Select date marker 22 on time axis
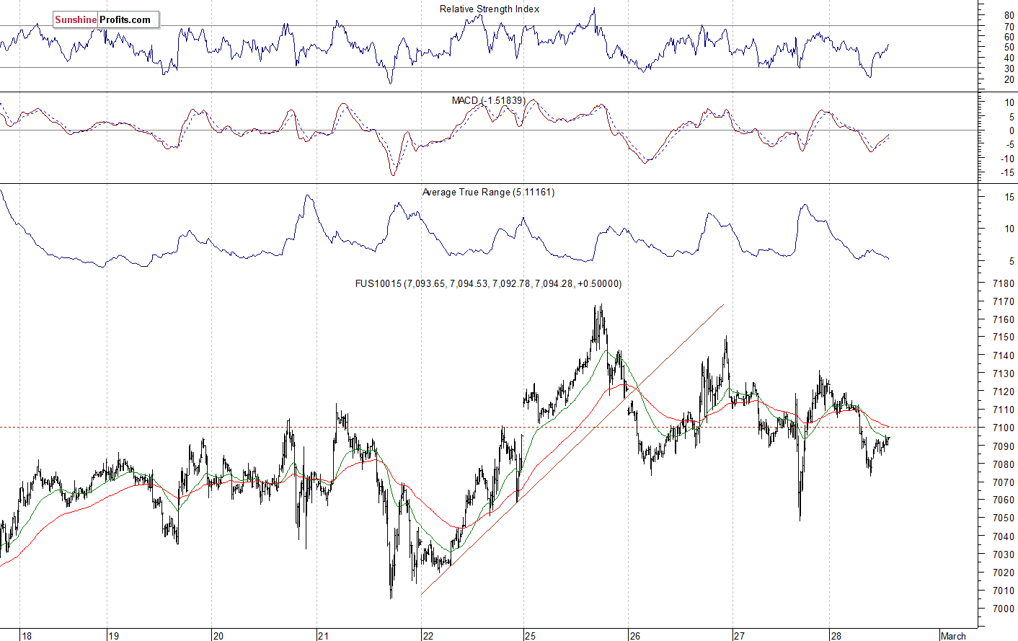 (428, 636)
